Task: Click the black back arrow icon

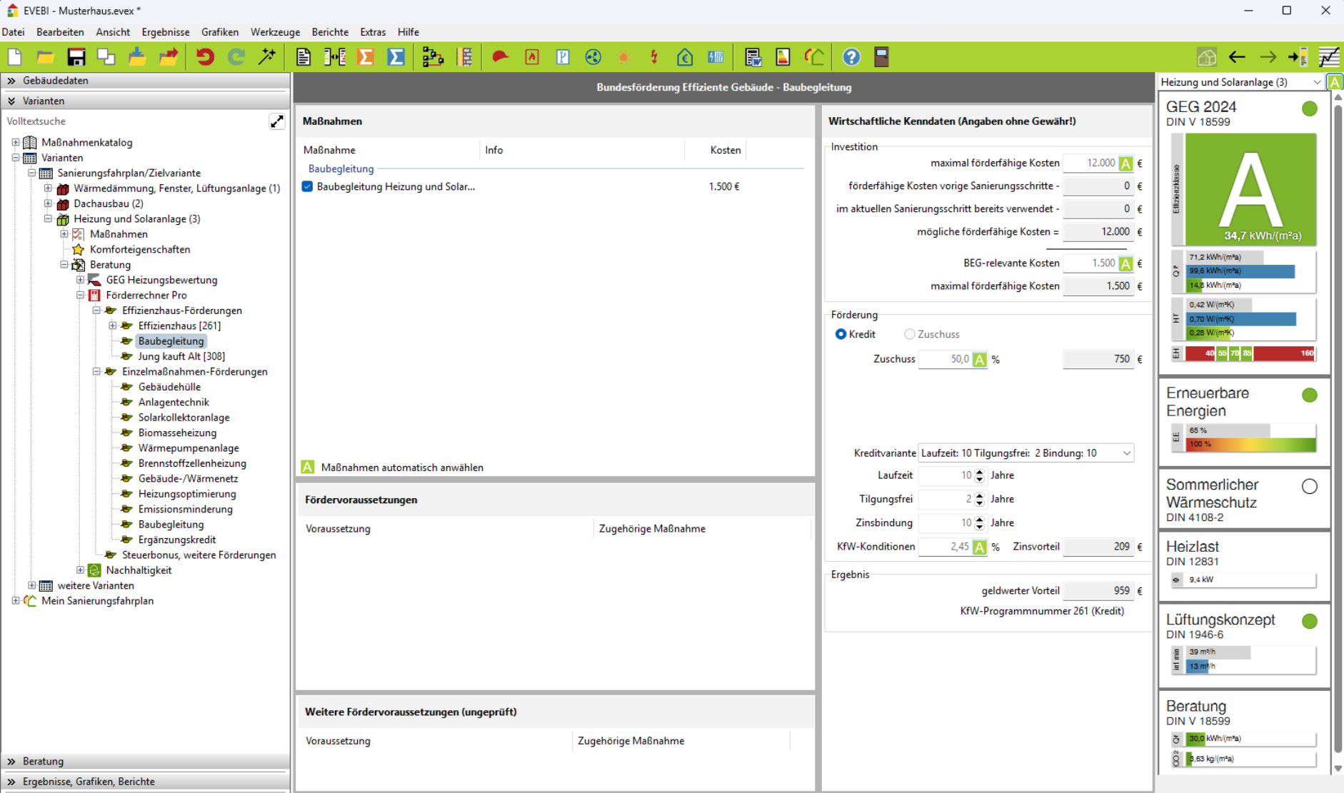Action: pyautogui.click(x=1237, y=57)
